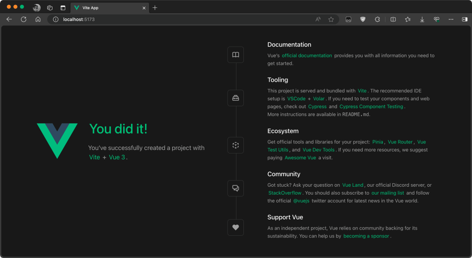Go back with the browser back arrow

tap(9, 19)
